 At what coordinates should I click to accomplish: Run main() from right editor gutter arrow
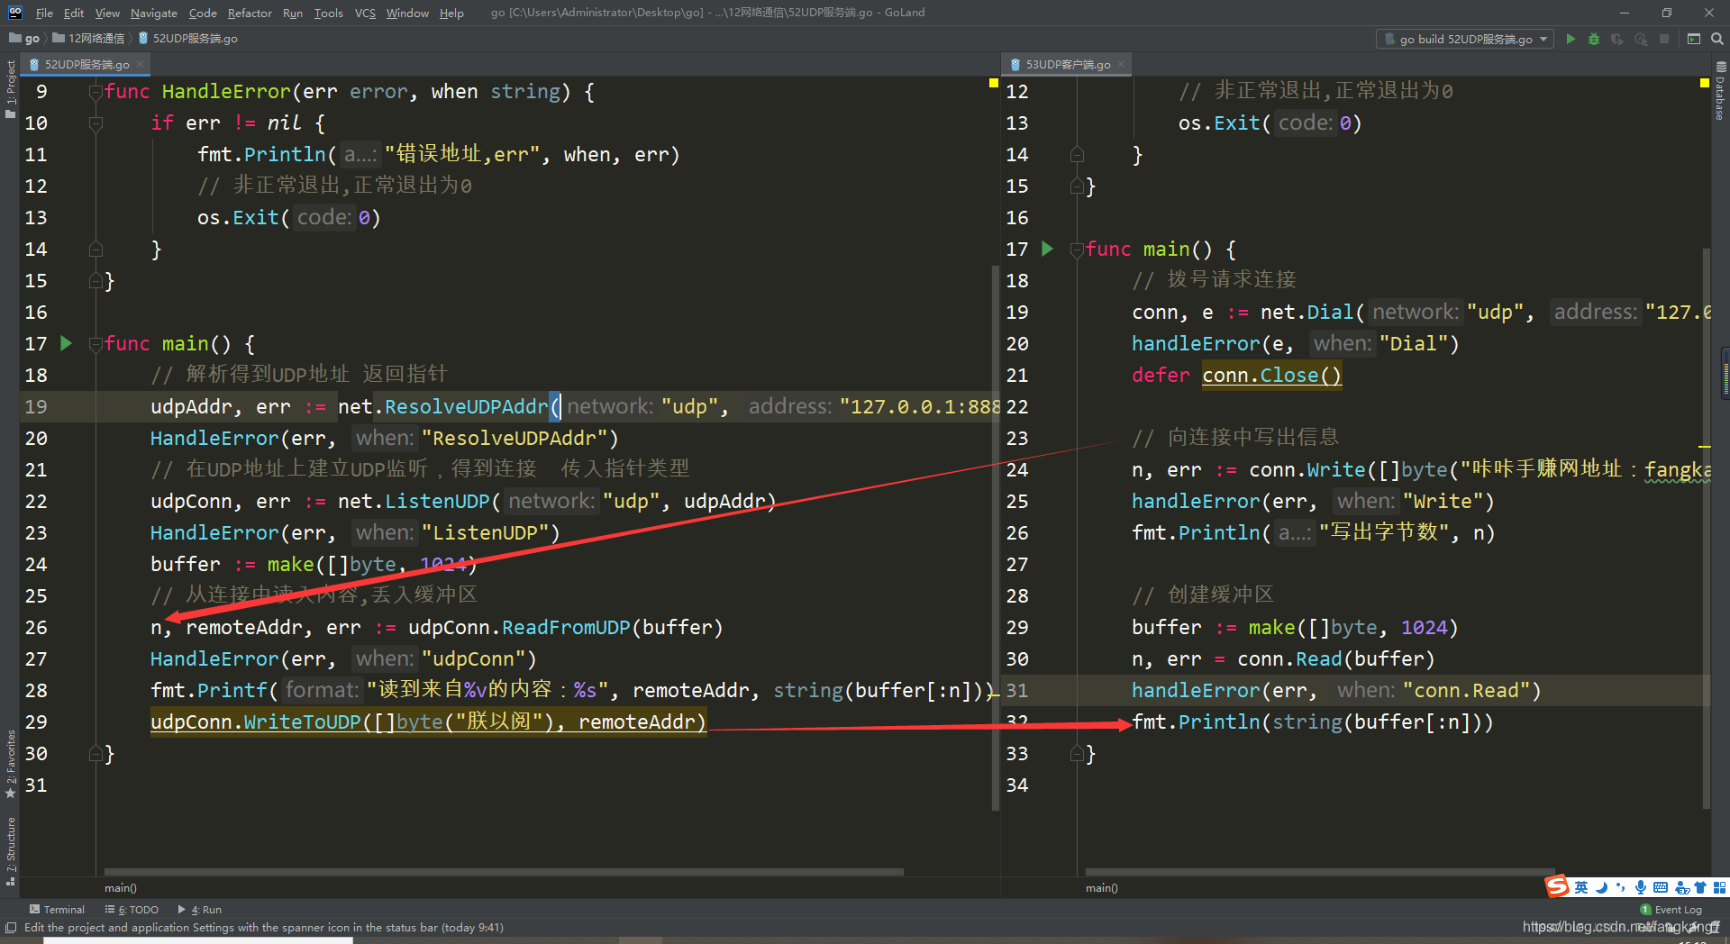1047,249
